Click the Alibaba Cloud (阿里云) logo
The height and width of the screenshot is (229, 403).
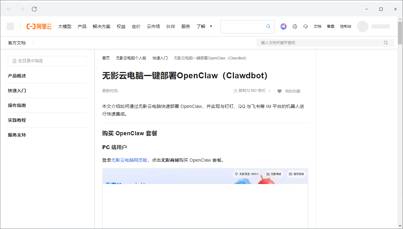pyautogui.click(x=39, y=26)
